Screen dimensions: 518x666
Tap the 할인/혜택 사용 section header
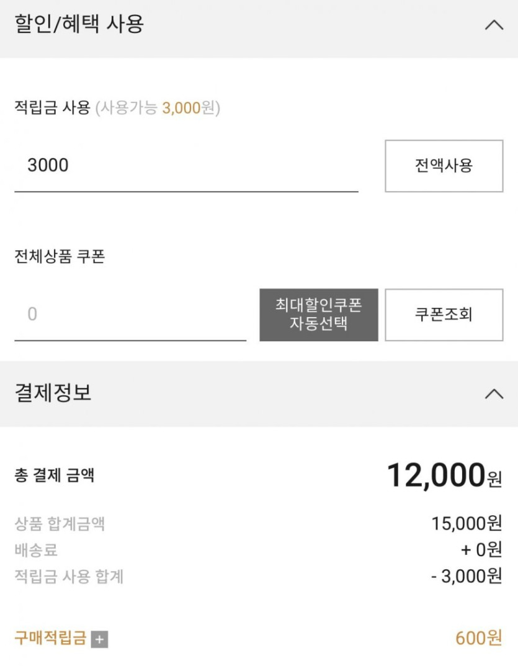pyautogui.click(x=79, y=25)
